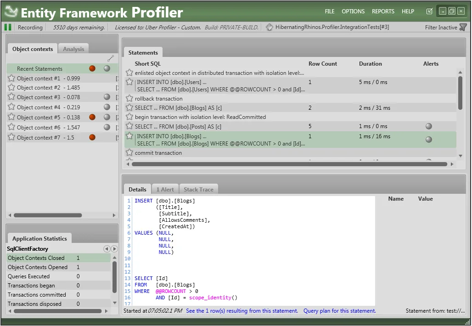Image resolution: width=472 pixels, height=326 pixels.
Task: Sort statements by Row Count column
Action: point(323,63)
